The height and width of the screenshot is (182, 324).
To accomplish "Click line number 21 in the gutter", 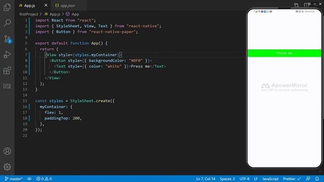I will pyautogui.click(x=25, y=135).
